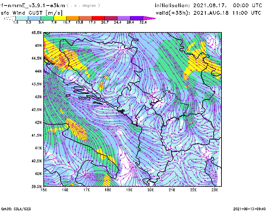
Task: Click the legend value 32.6
Action: coord(143,22)
